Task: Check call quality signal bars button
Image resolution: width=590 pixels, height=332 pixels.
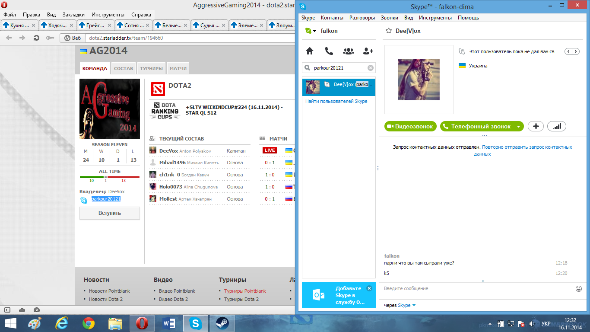Action: [557, 126]
